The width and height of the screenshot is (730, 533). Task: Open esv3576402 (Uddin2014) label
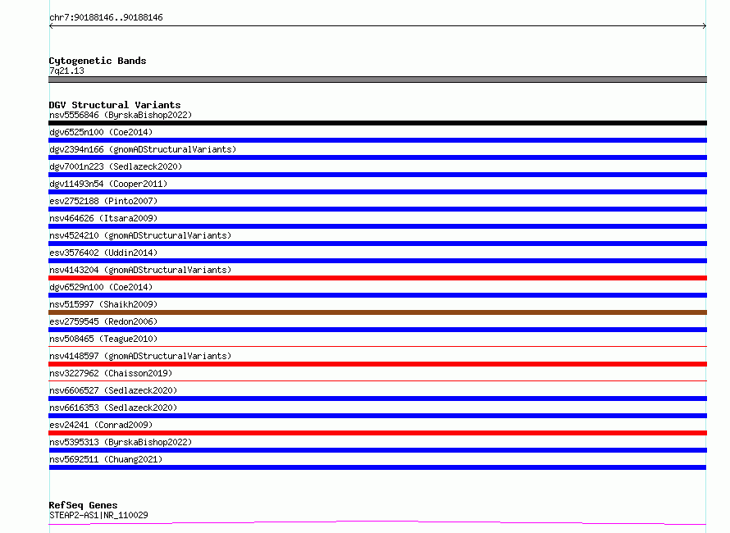103,253
